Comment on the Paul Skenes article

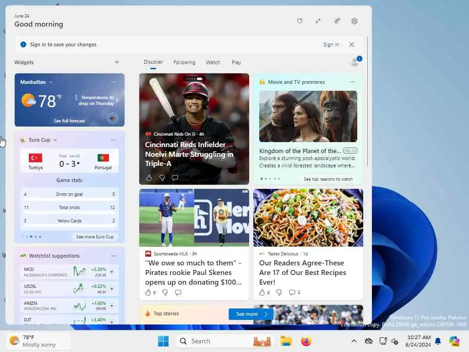(178, 292)
